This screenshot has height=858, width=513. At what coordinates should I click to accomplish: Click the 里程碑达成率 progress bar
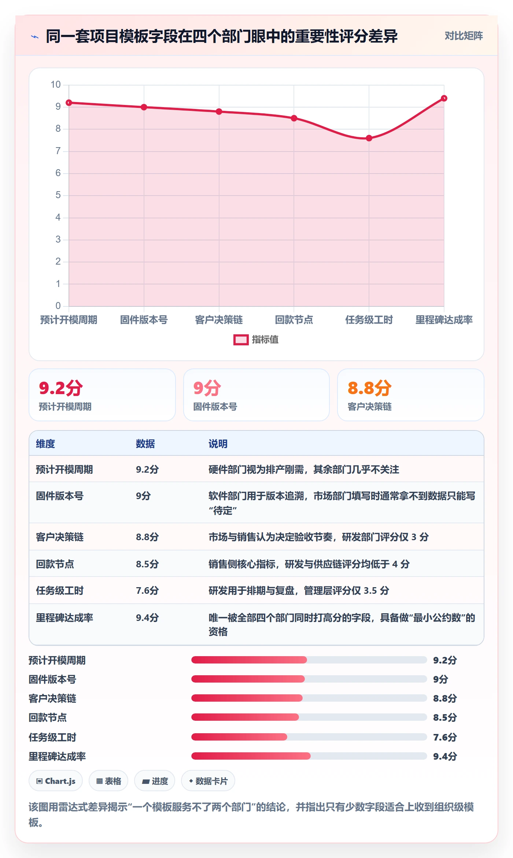[x=309, y=756]
